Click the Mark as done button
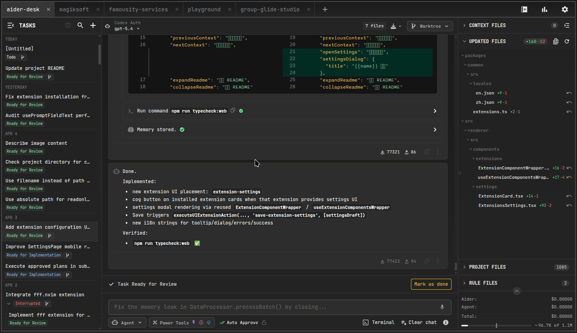Screen dimensions: 577x333 (x=431, y=284)
